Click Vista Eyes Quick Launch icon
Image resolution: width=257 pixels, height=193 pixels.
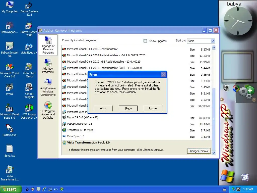pyautogui.click(x=56, y=189)
